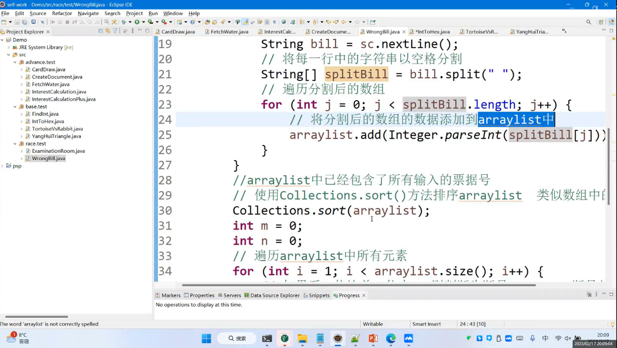617x348 pixels.
Task: Click the Open Perspective icon
Action: pyautogui.click(x=601, y=22)
